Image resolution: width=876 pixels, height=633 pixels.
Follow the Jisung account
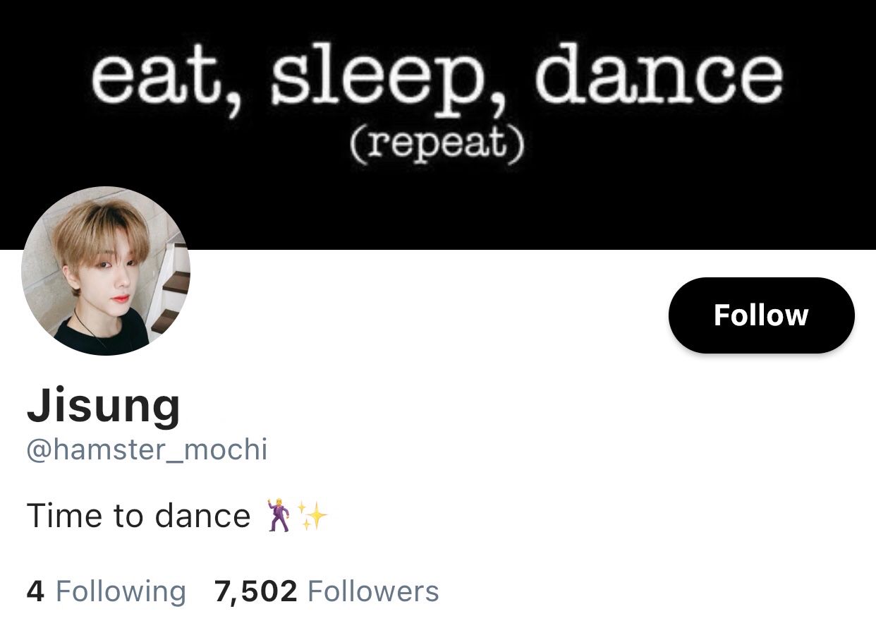coord(761,315)
